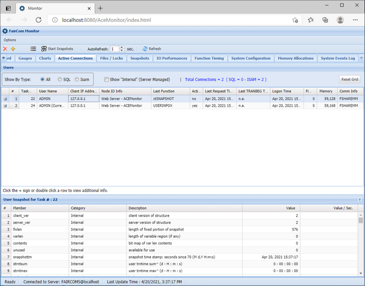The image size is (365, 286).
Task: Select the All radio button
Action: pyautogui.click(x=41, y=79)
